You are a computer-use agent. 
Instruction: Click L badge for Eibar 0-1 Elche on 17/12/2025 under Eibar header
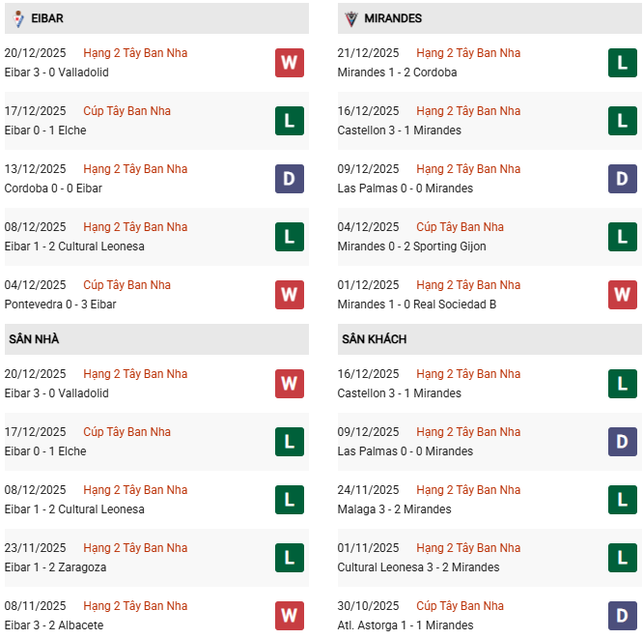point(289,121)
